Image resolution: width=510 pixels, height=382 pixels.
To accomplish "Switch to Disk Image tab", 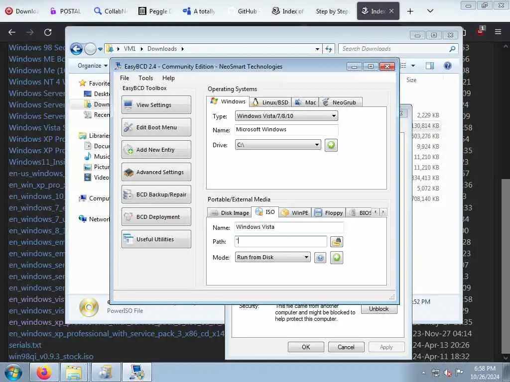I will (230, 213).
